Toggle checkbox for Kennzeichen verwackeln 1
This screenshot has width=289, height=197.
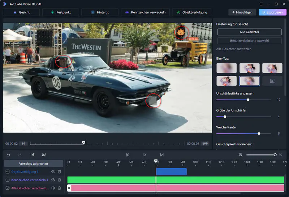click(7, 180)
